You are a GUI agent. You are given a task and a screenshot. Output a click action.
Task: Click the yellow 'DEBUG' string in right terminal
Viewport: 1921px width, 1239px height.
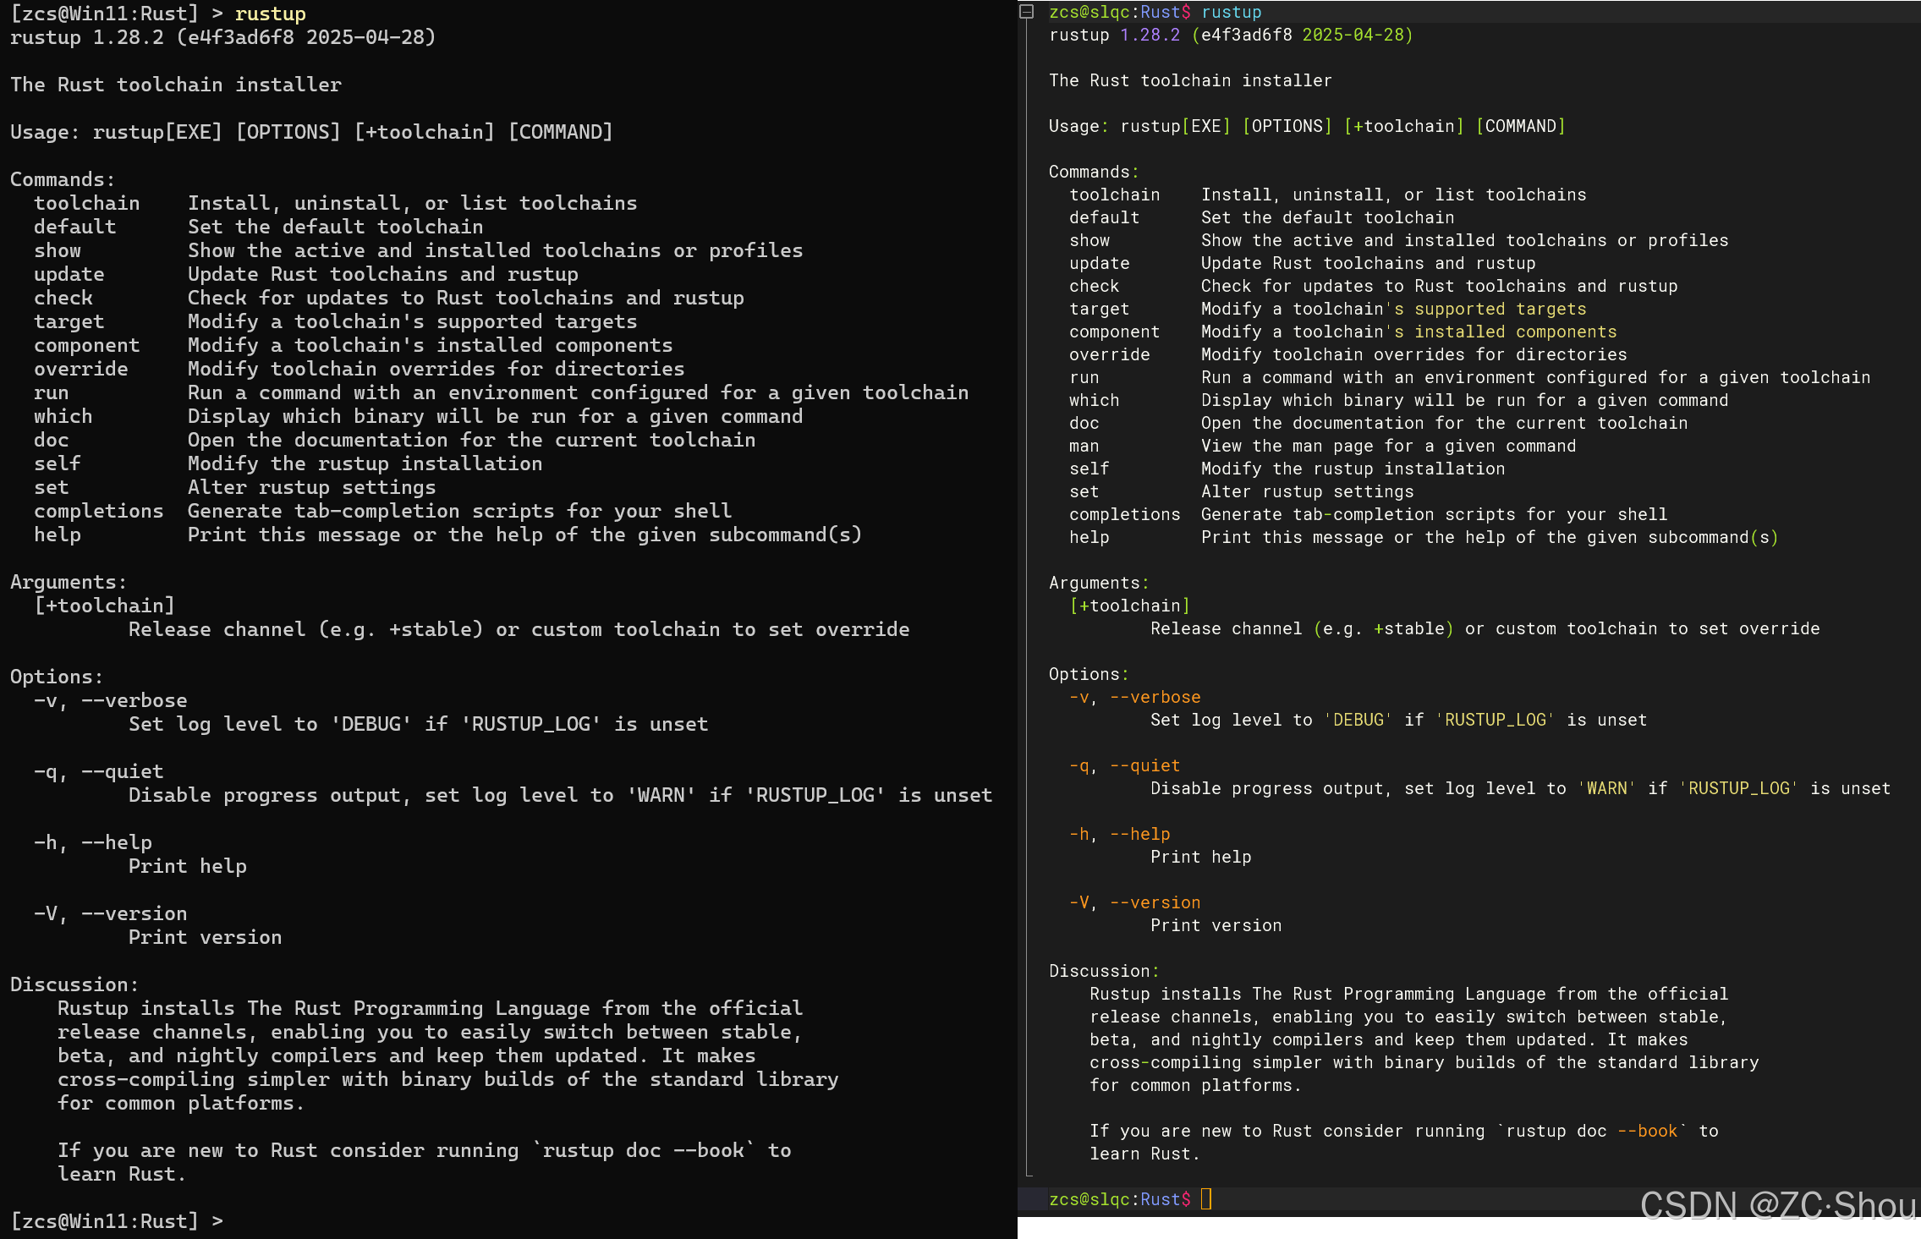click(x=1358, y=720)
